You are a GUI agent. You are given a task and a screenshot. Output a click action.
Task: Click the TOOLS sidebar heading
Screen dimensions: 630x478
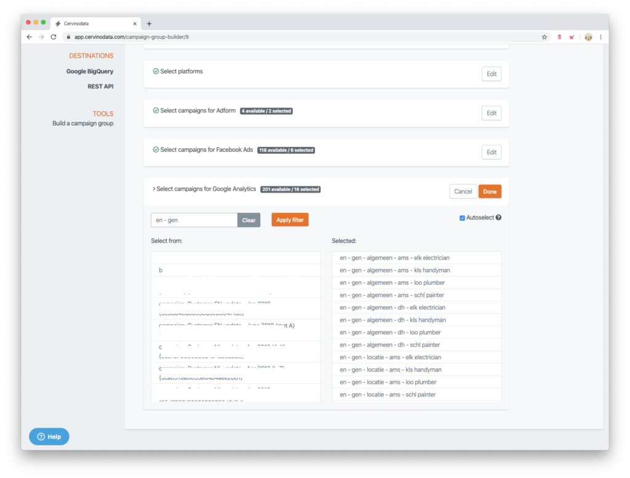tap(103, 114)
